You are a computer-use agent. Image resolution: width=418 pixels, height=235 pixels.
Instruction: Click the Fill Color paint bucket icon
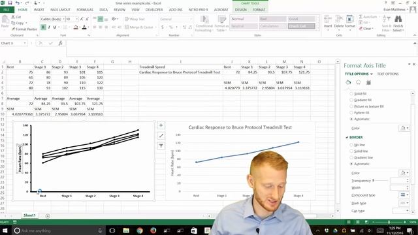[x=76, y=27]
